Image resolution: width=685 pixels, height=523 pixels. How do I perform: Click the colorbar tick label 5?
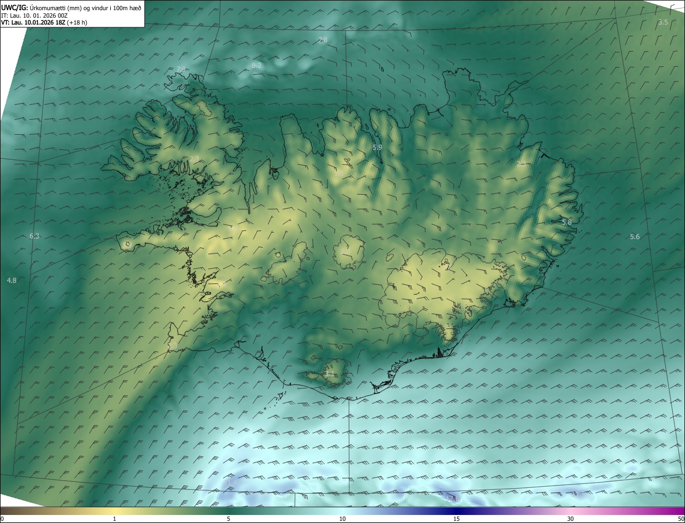tap(229, 519)
